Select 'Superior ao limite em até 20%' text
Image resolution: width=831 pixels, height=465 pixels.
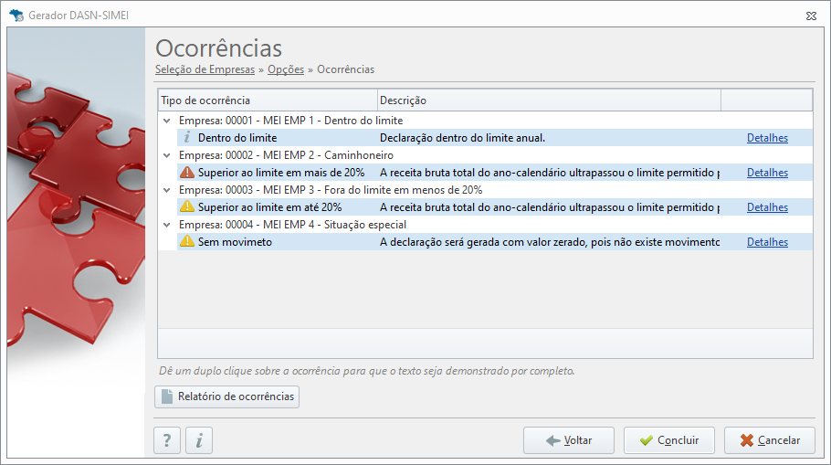tap(269, 207)
